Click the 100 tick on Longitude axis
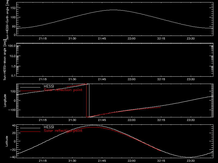The image size is (218, 163). pyautogui.click(x=13, y=91)
